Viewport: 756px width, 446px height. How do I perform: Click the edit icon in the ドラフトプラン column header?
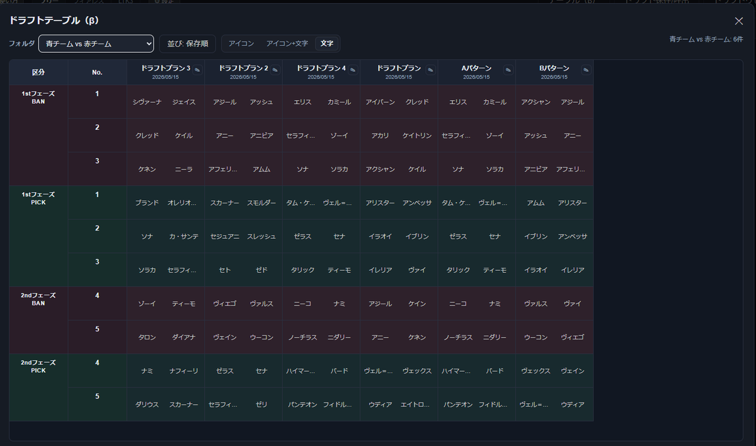(x=431, y=69)
